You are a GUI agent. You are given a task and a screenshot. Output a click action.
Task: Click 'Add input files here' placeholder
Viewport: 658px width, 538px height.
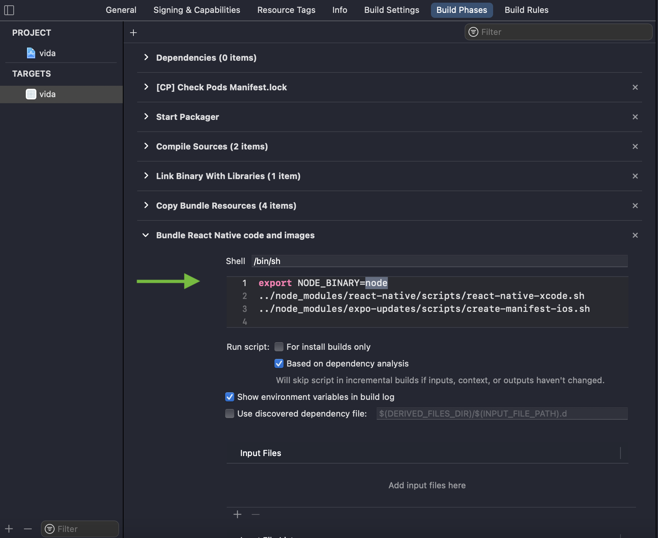[x=427, y=485]
